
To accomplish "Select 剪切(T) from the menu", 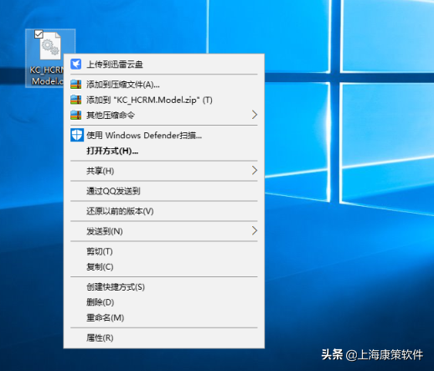I will [x=164, y=251].
